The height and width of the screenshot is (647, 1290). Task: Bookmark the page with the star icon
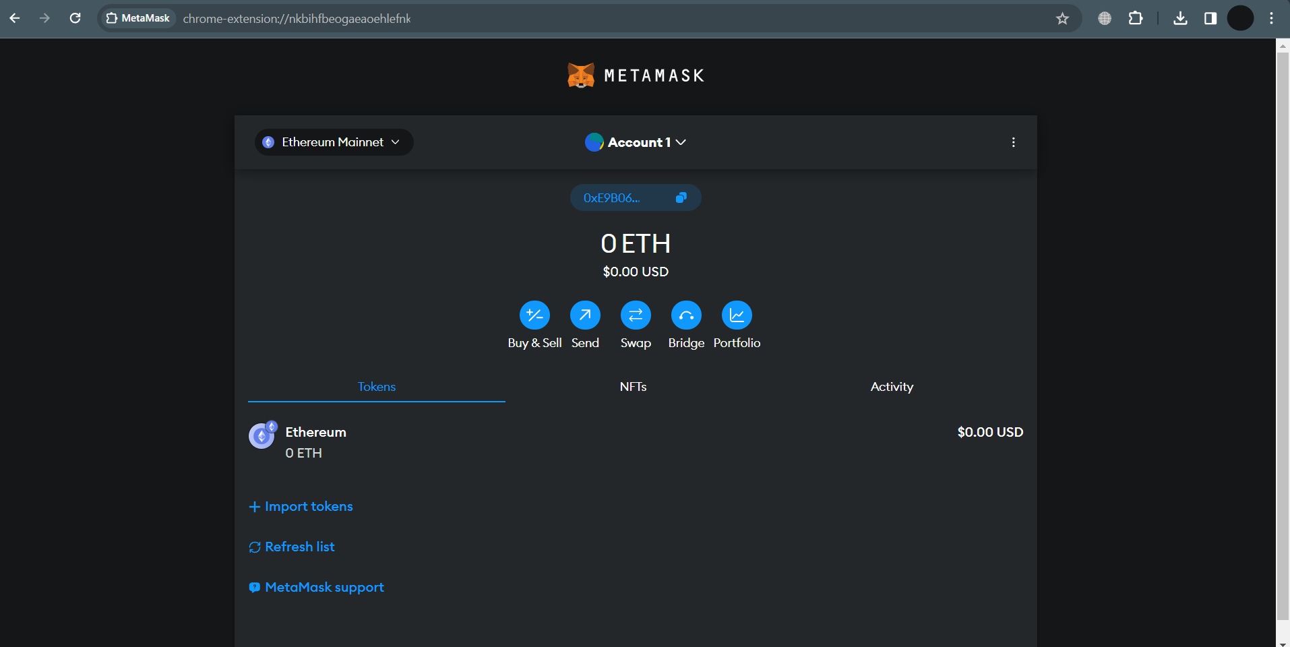[1062, 18]
